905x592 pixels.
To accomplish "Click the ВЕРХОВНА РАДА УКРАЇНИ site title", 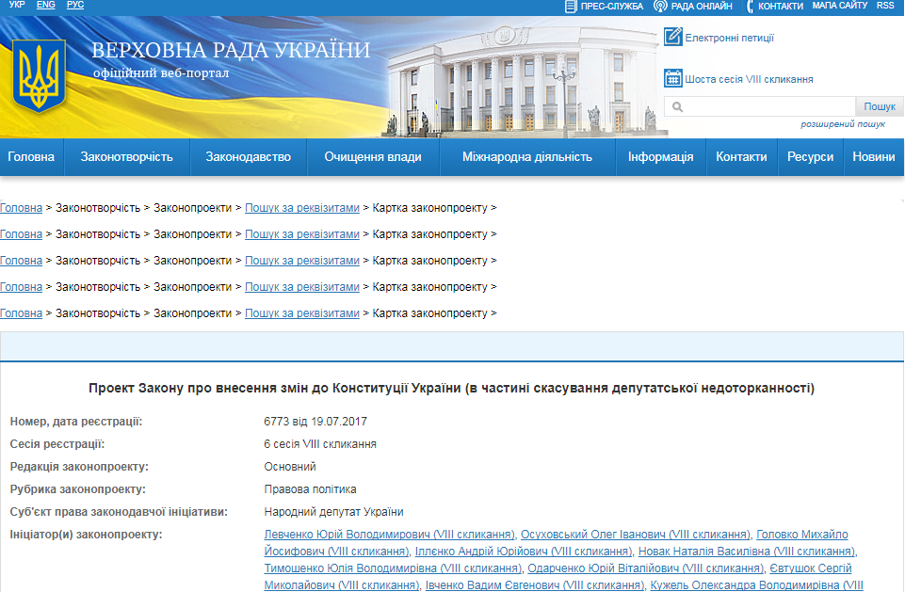I will point(231,50).
